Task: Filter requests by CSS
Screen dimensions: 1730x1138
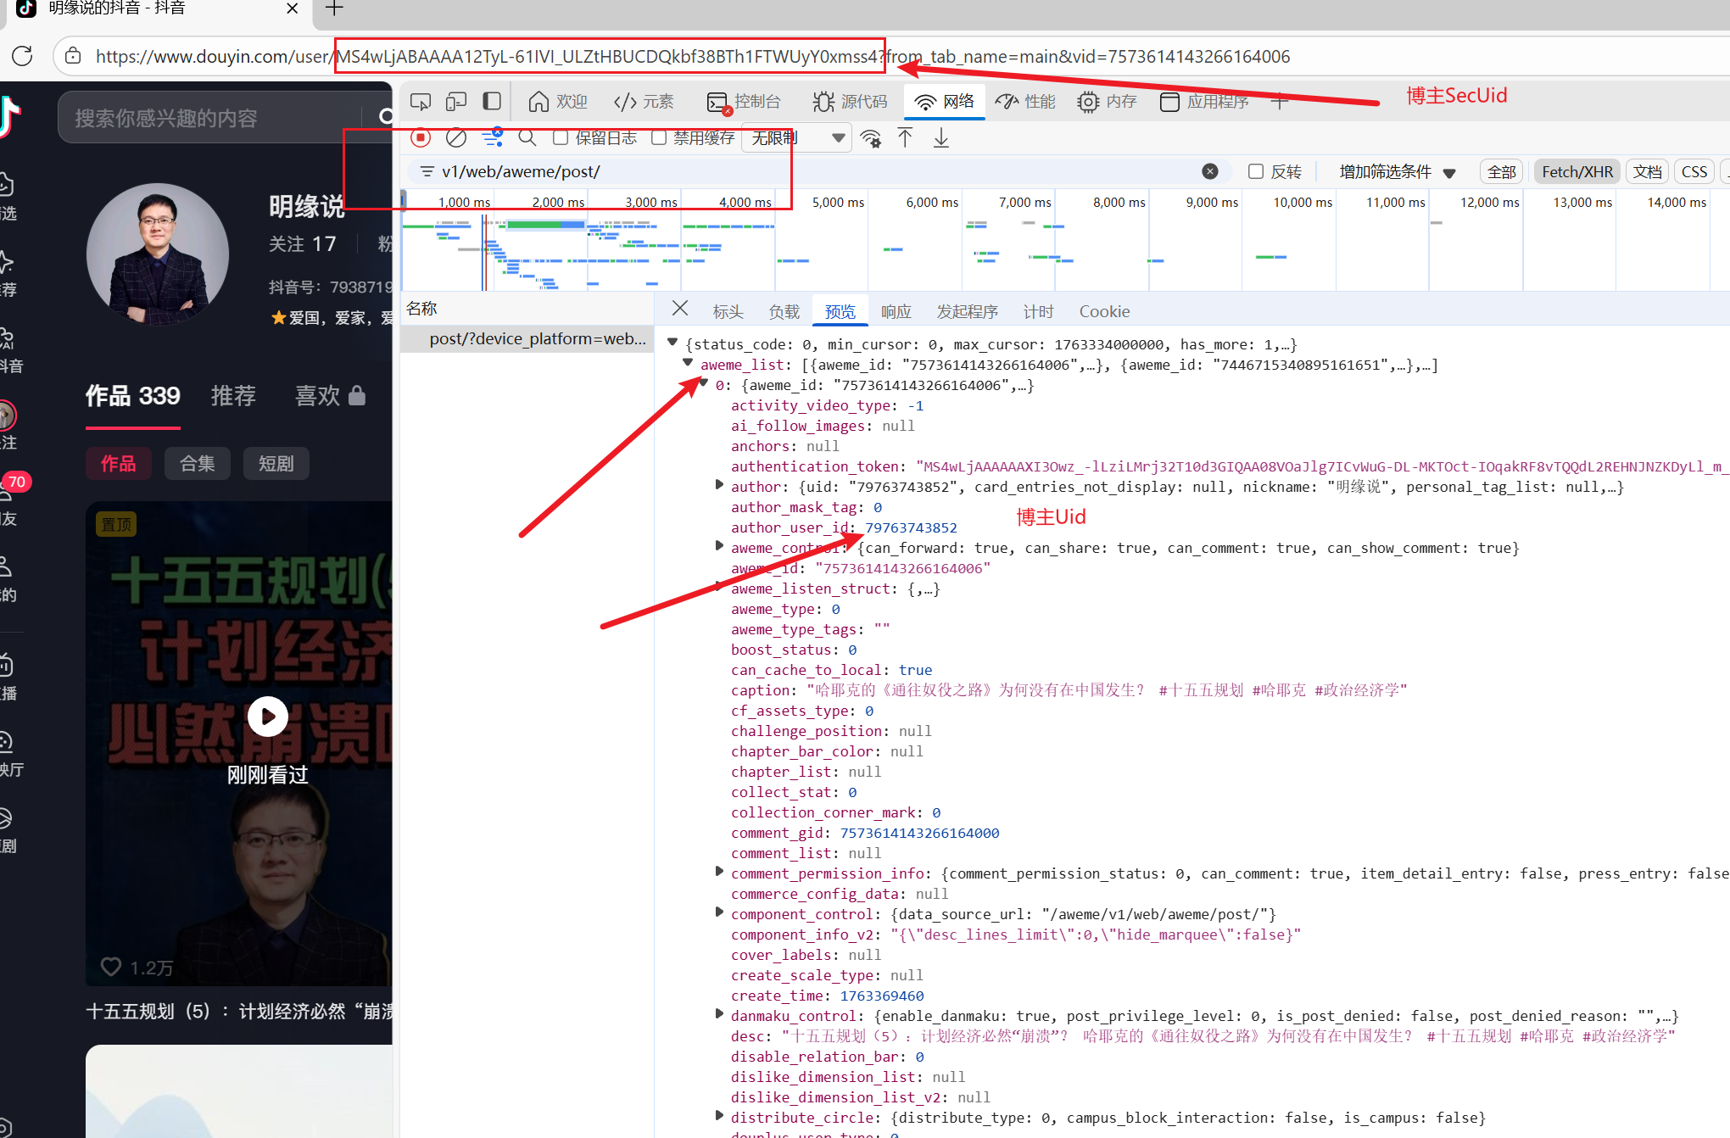Action: pyautogui.click(x=1694, y=171)
